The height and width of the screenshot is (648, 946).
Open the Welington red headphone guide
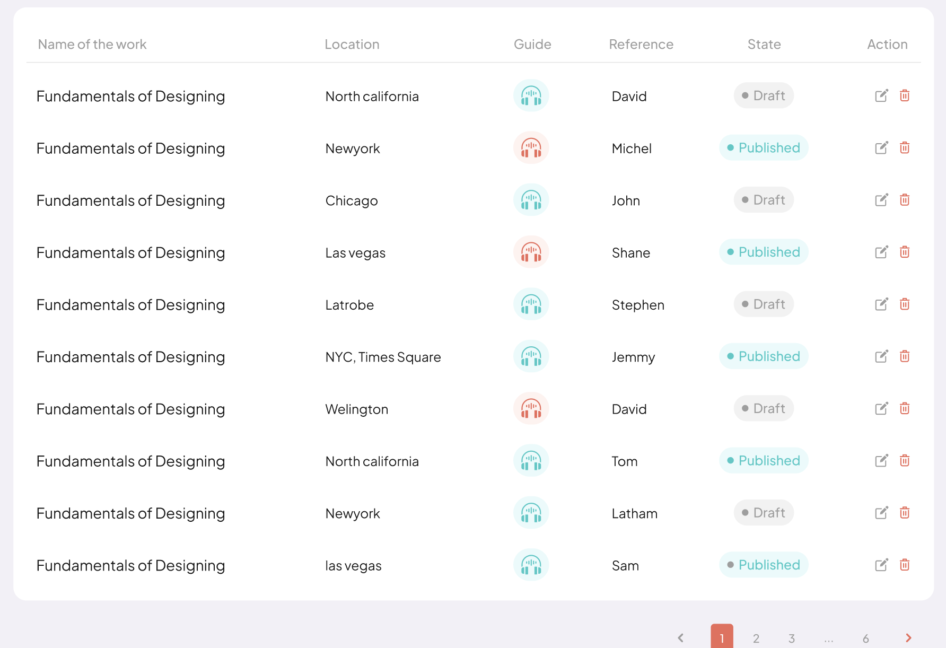531,409
